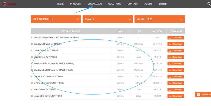211x106 pixels.
Task: Open OPOS ESC Drivers for TP808 link
Action: click(x=48, y=76)
